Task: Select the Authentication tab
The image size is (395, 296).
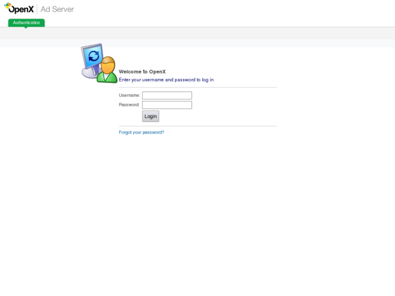Action: [27, 23]
